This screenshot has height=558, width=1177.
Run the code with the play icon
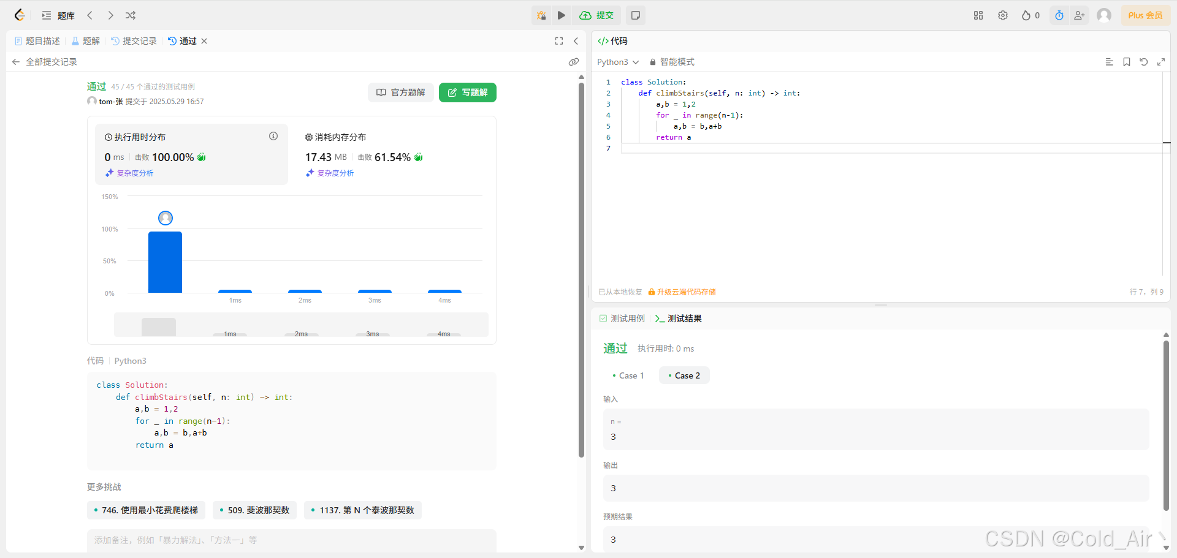[x=562, y=15]
